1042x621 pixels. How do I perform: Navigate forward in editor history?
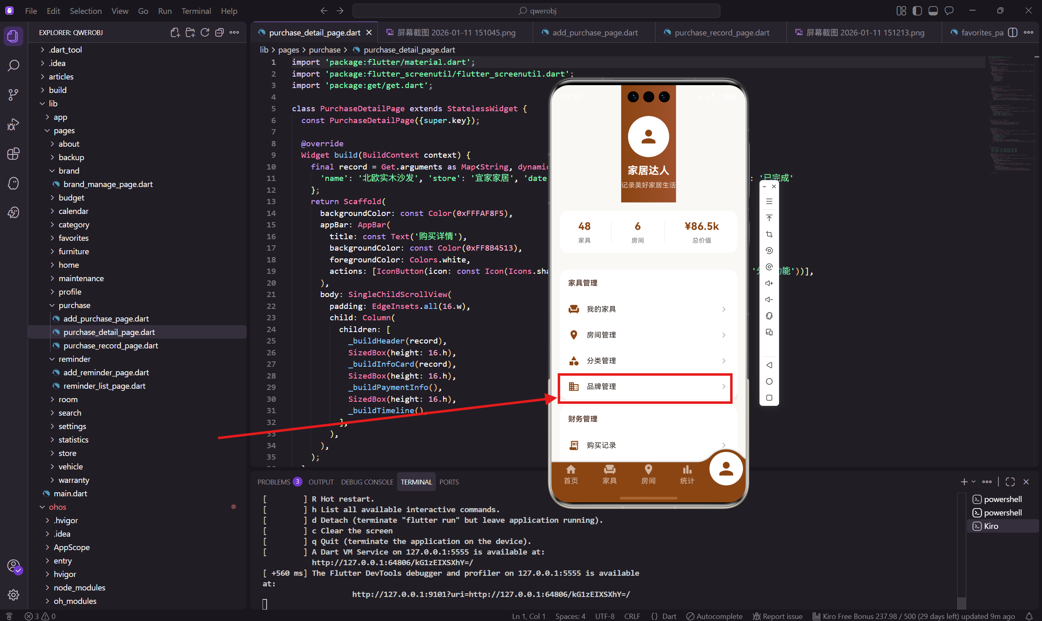(340, 11)
